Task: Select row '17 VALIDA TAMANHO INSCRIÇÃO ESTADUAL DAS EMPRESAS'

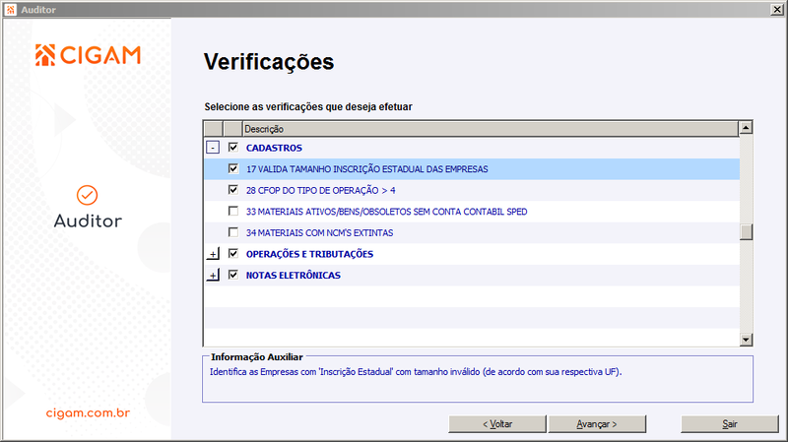Action: [x=472, y=169]
